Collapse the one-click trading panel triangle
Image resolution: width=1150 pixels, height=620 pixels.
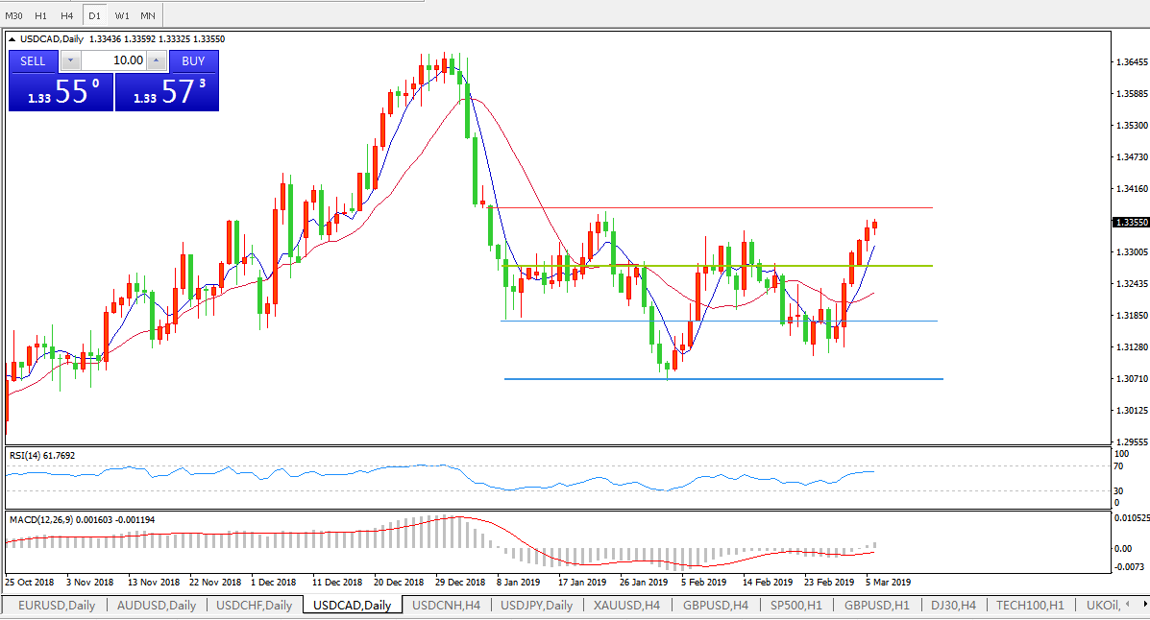point(12,39)
